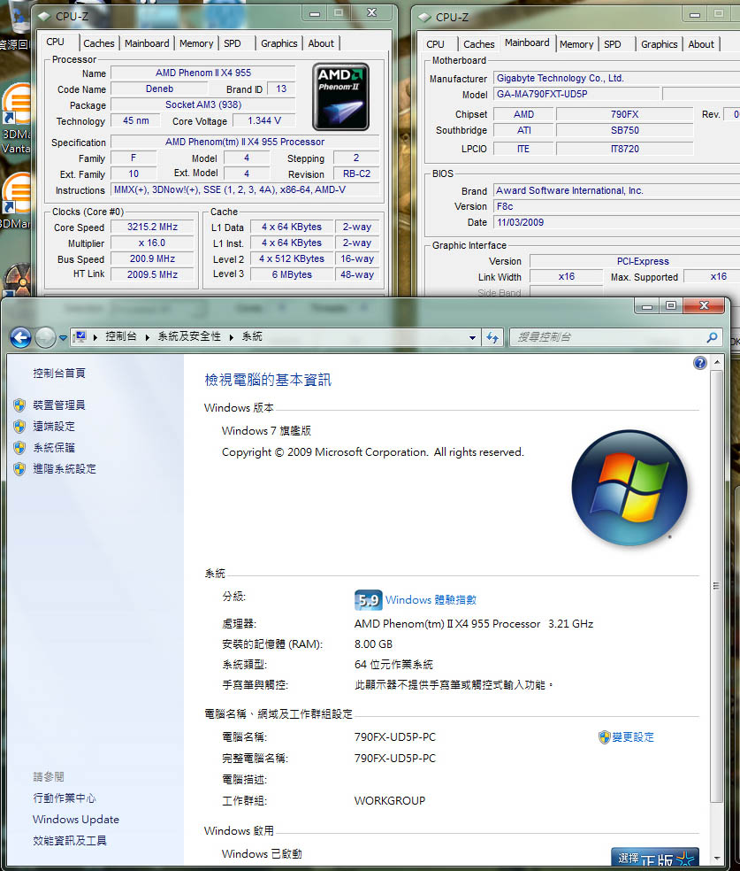Open 系統保護 link
The height and width of the screenshot is (871, 740).
[54, 448]
